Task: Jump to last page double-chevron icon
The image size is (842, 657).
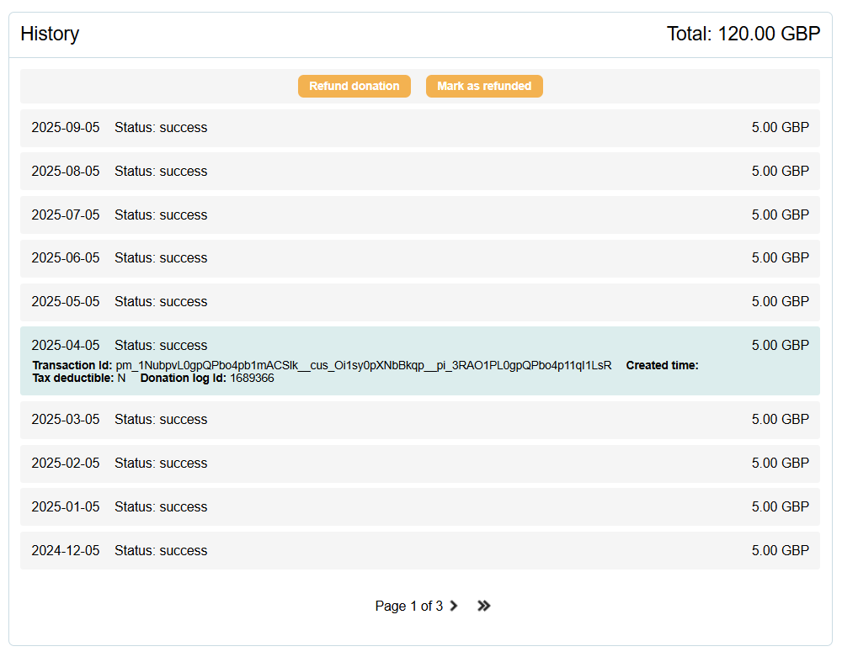Action: coord(483,606)
